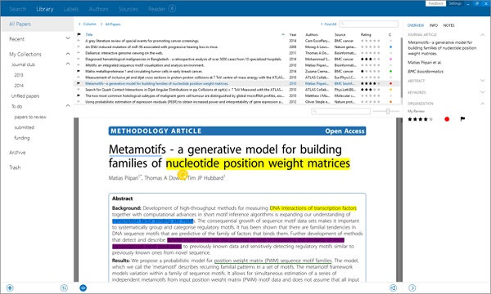This screenshot has height=294, width=491.
Task: Switch to the Notes tab
Action: (448, 25)
